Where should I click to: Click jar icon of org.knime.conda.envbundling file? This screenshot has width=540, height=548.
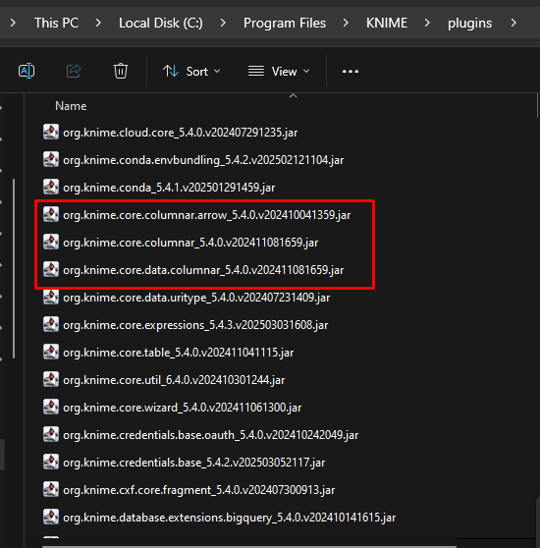tap(51, 159)
